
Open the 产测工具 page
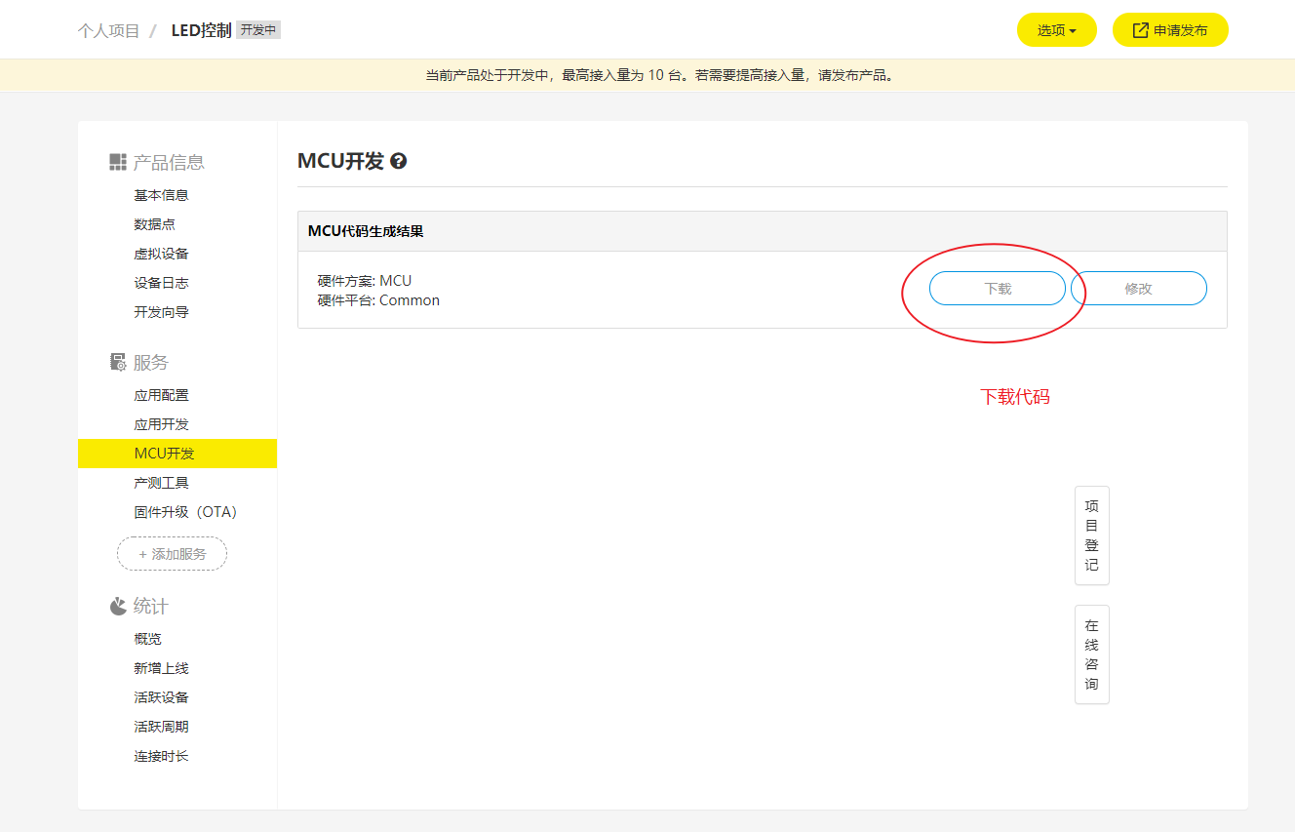162,482
